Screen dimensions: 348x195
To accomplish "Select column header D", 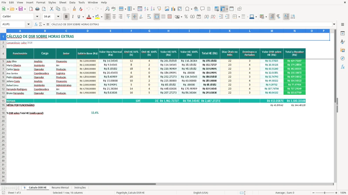I will (88, 31).
